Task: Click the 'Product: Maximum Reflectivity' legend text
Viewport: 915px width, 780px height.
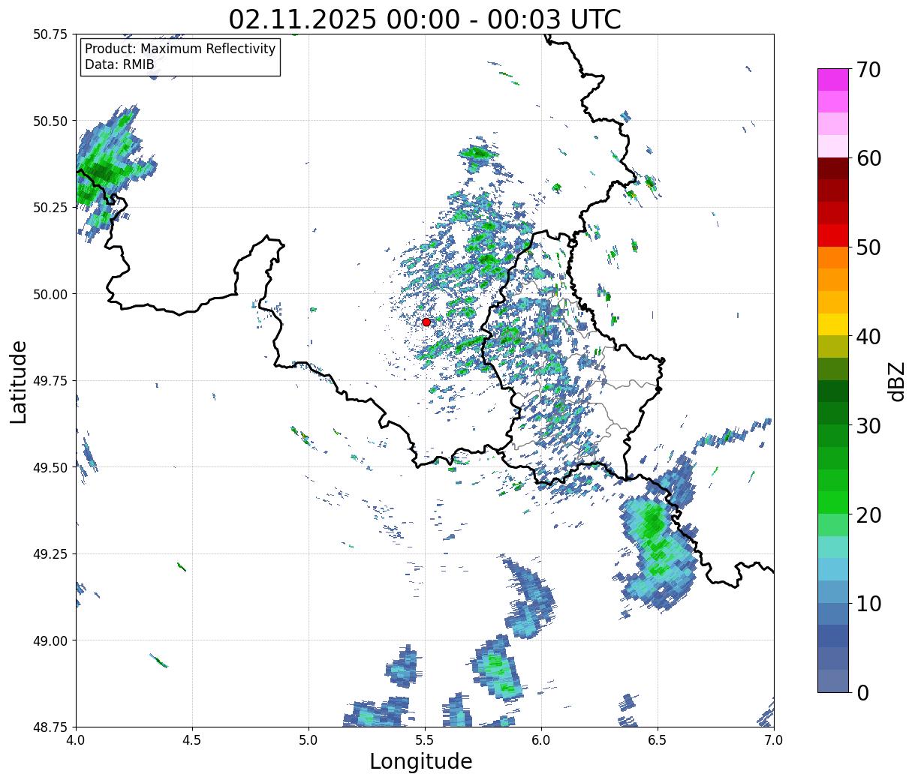Action: point(180,49)
